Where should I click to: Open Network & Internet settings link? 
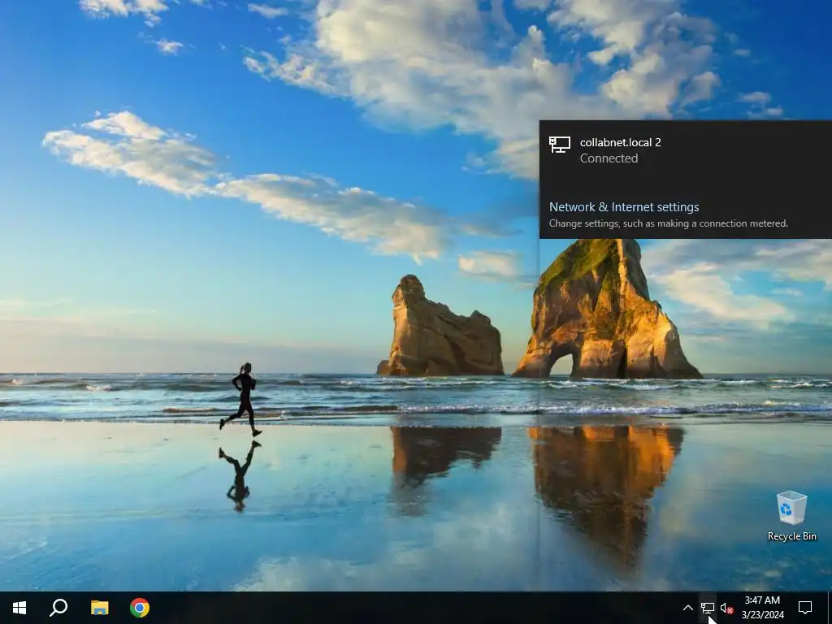pos(624,207)
